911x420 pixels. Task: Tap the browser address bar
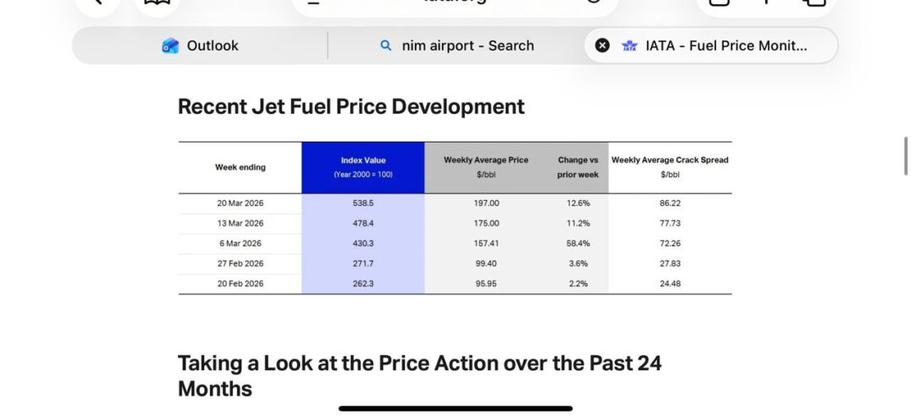point(455,3)
